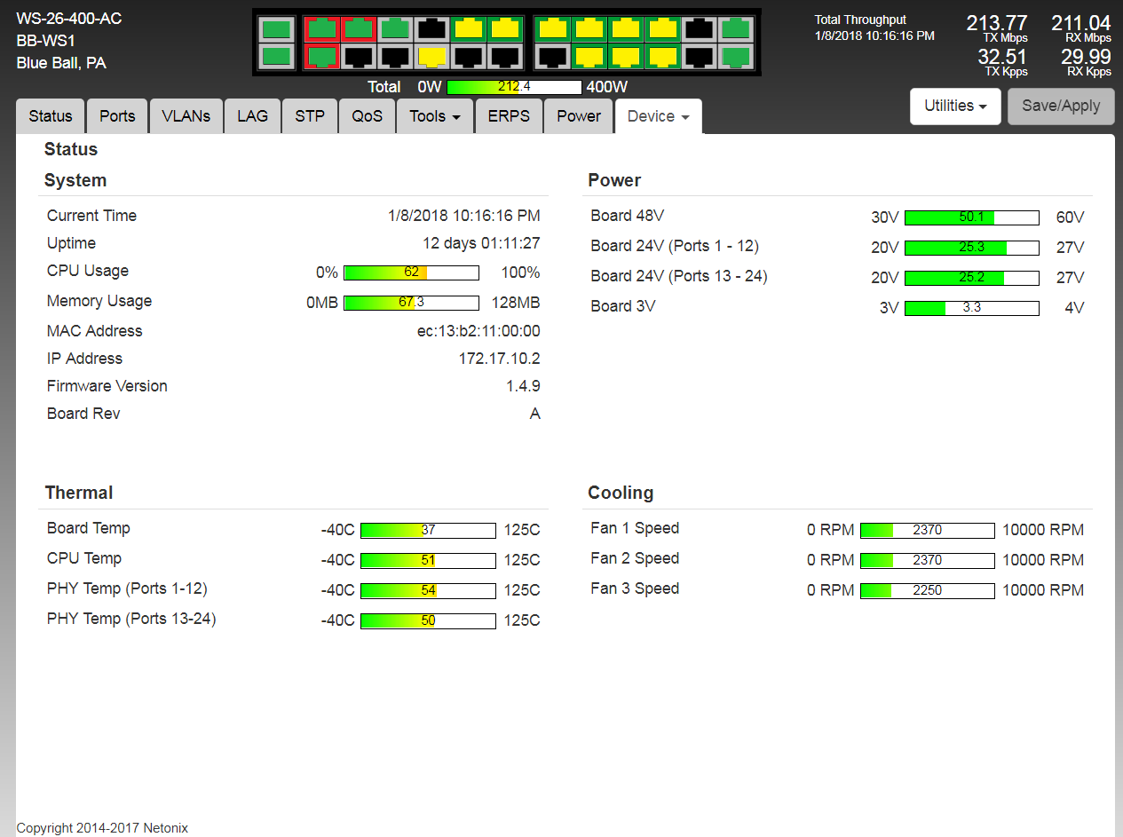Open the VLANs tab
Viewport: 1123px width, 837px height.
tap(186, 116)
